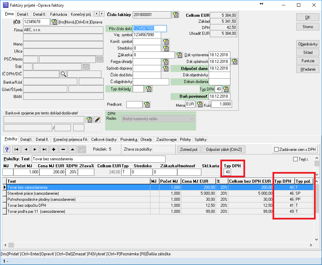Click the Objednávky button
322x265 pixels.
[308, 44]
